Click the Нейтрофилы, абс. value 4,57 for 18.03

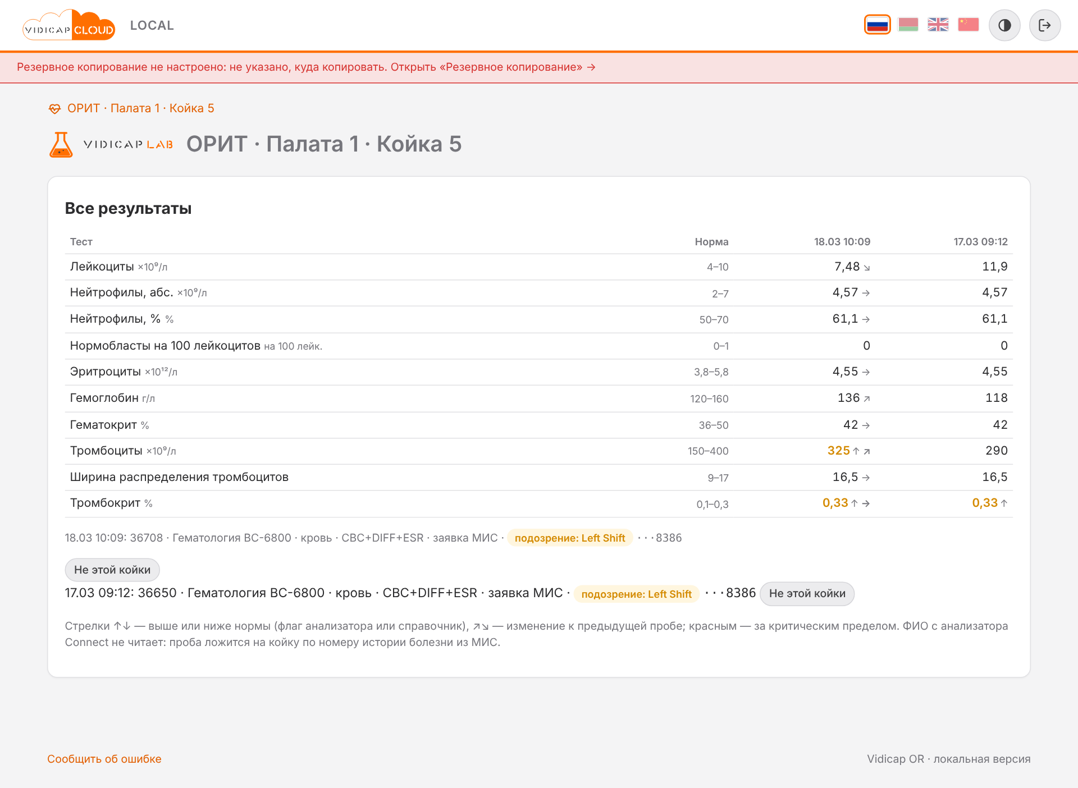pyautogui.click(x=845, y=292)
